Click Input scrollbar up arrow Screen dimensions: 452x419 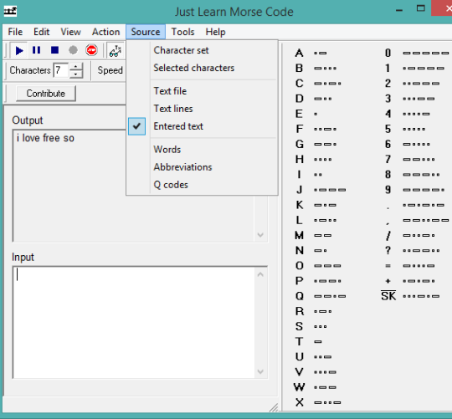(x=260, y=274)
